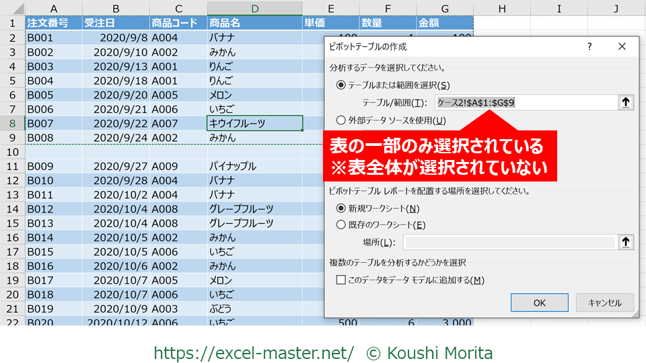
Task: Click inside the テーブル/範囲 input field
Action: pyautogui.click(x=525, y=102)
